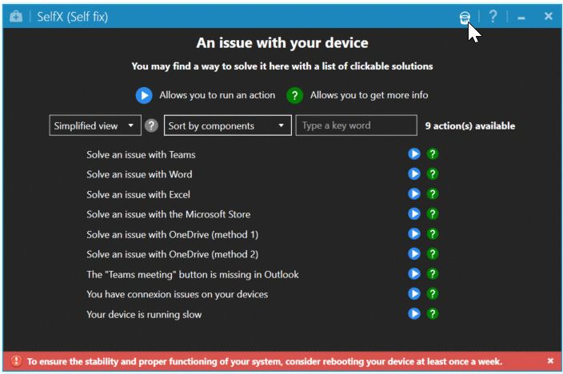Select the text Solve an issue with the Microsoft Store
Screen dimensions: 563x374
tap(169, 214)
